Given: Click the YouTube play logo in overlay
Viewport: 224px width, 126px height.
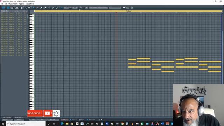Looking at the screenshot, I should 48,113.
